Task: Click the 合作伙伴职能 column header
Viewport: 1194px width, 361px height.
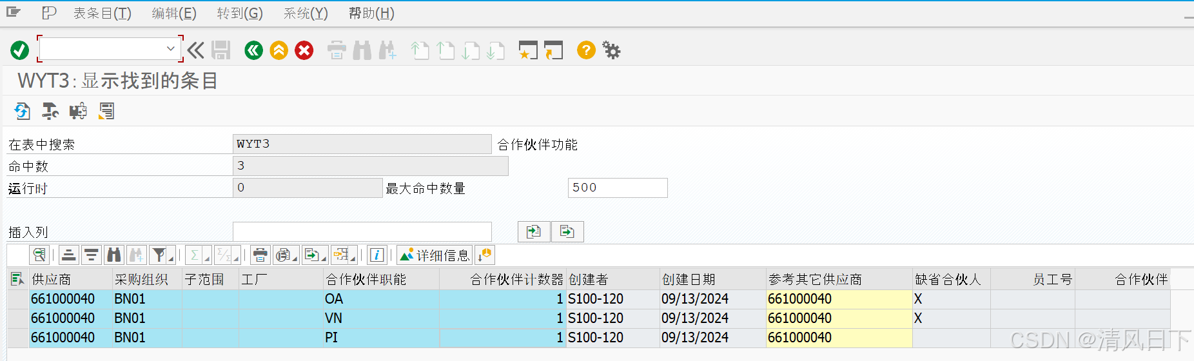Action: point(381,279)
